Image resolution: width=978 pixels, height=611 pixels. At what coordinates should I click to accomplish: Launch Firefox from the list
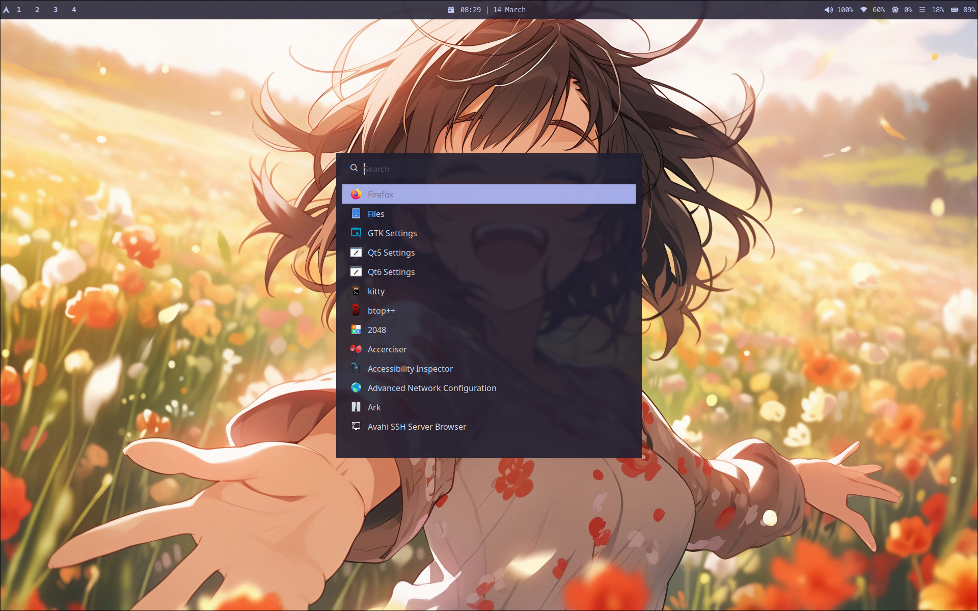(x=489, y=194)
